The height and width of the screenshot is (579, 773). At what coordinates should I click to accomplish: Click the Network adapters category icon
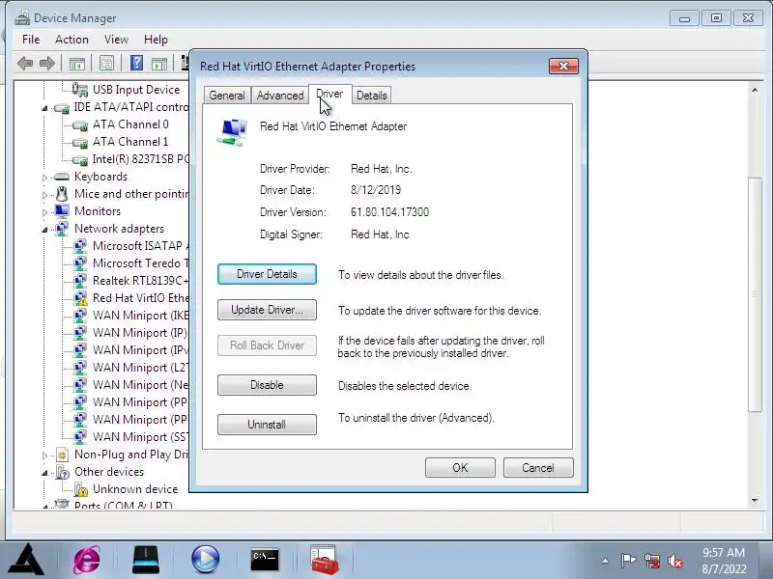(62, 229)
